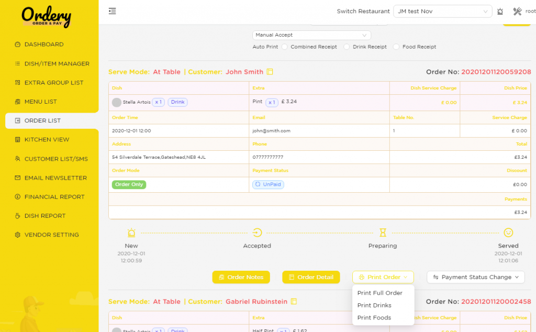
Task: Click the x1 quantity tag beside Pint
Action: tap(272, 102)
